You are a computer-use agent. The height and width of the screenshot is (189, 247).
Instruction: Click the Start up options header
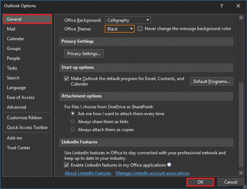146,67
